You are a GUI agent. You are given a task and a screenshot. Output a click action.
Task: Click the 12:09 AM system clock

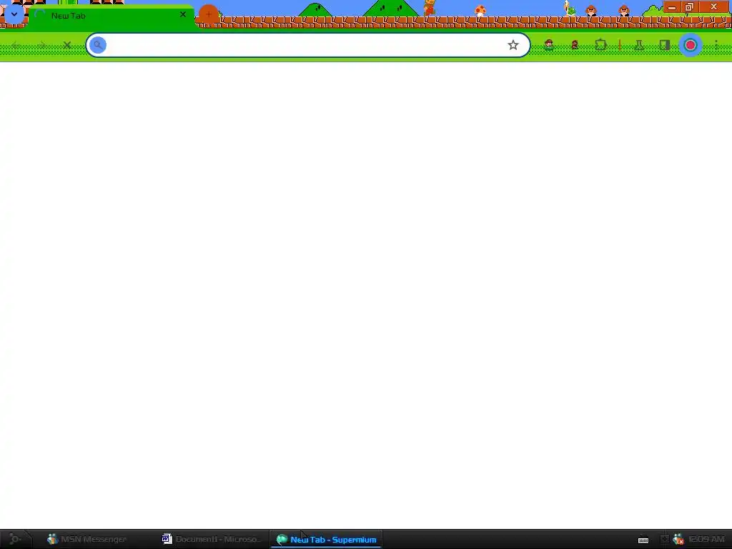pos(706,539)
